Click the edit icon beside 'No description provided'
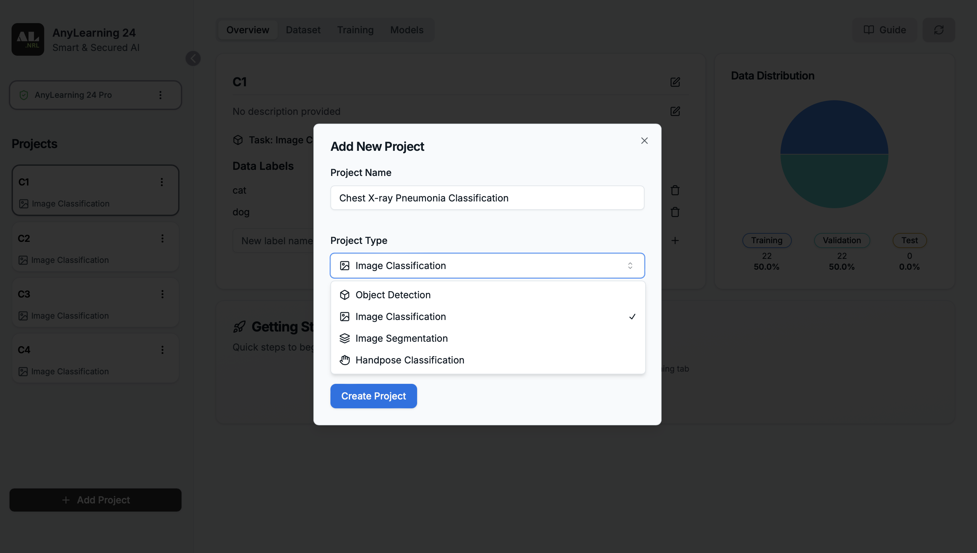The height and width of the screenshot is (553, 977). 675,111
